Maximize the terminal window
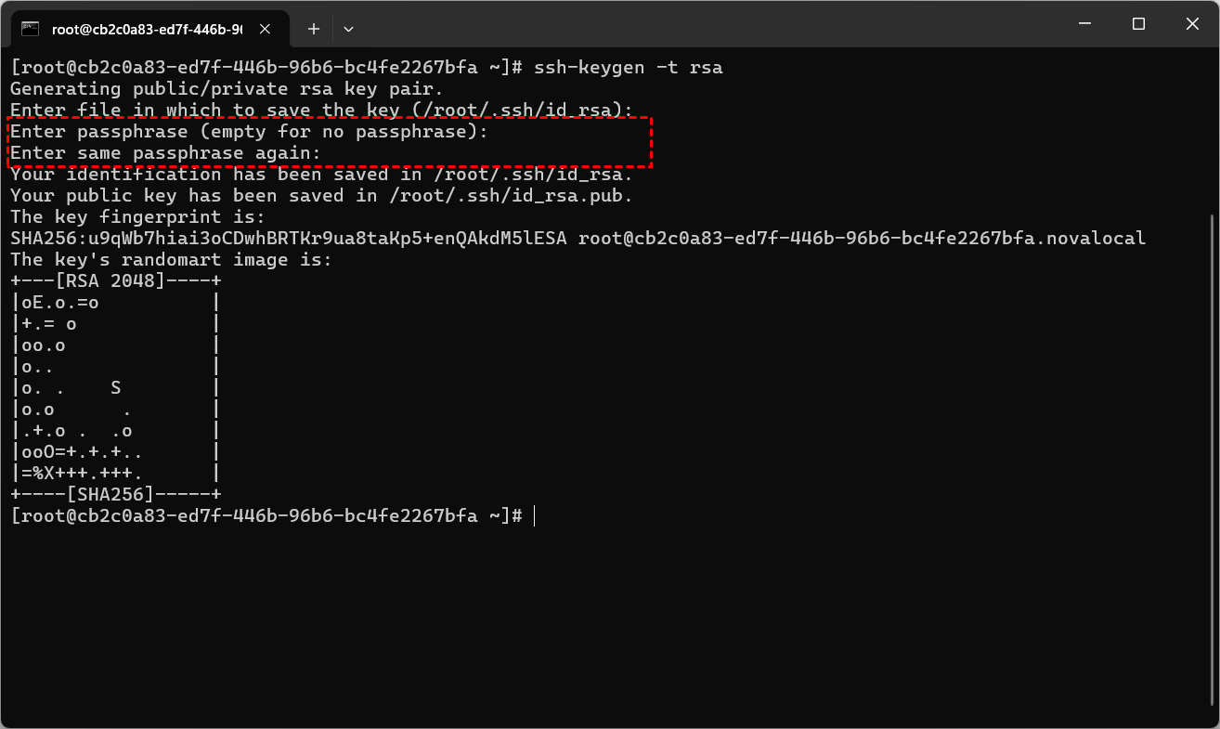This screenshot has height=729, width=1220. (1138, 24)
